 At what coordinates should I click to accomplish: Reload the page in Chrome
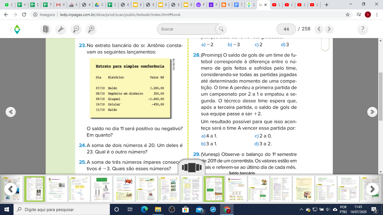[x=24, y=15]
